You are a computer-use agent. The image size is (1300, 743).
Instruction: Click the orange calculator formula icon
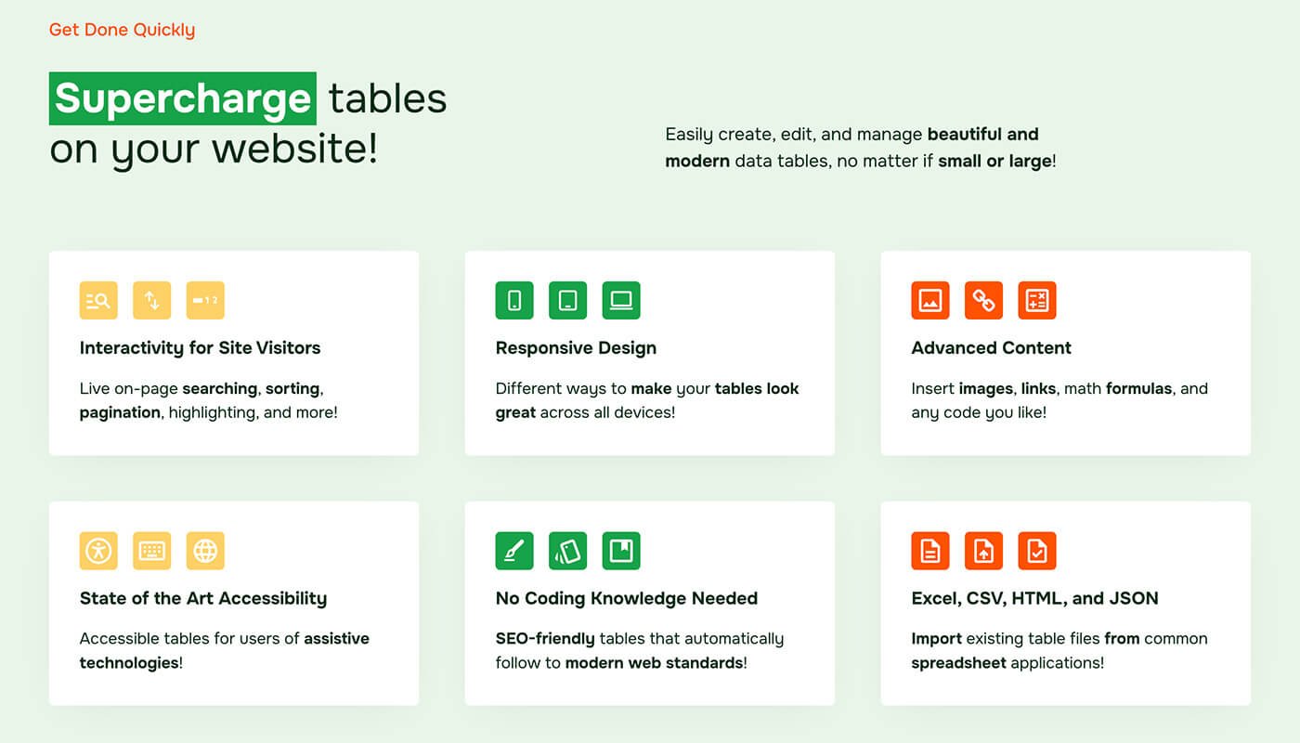pos(1037,300)
